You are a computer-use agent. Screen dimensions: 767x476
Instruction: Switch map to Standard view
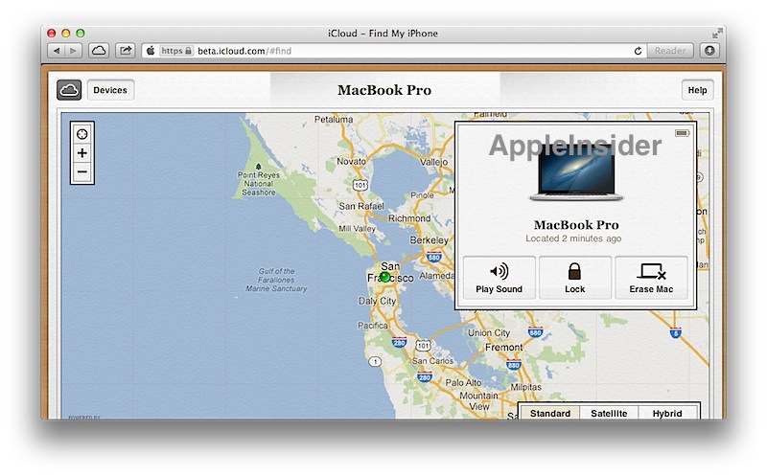[549, 413]
